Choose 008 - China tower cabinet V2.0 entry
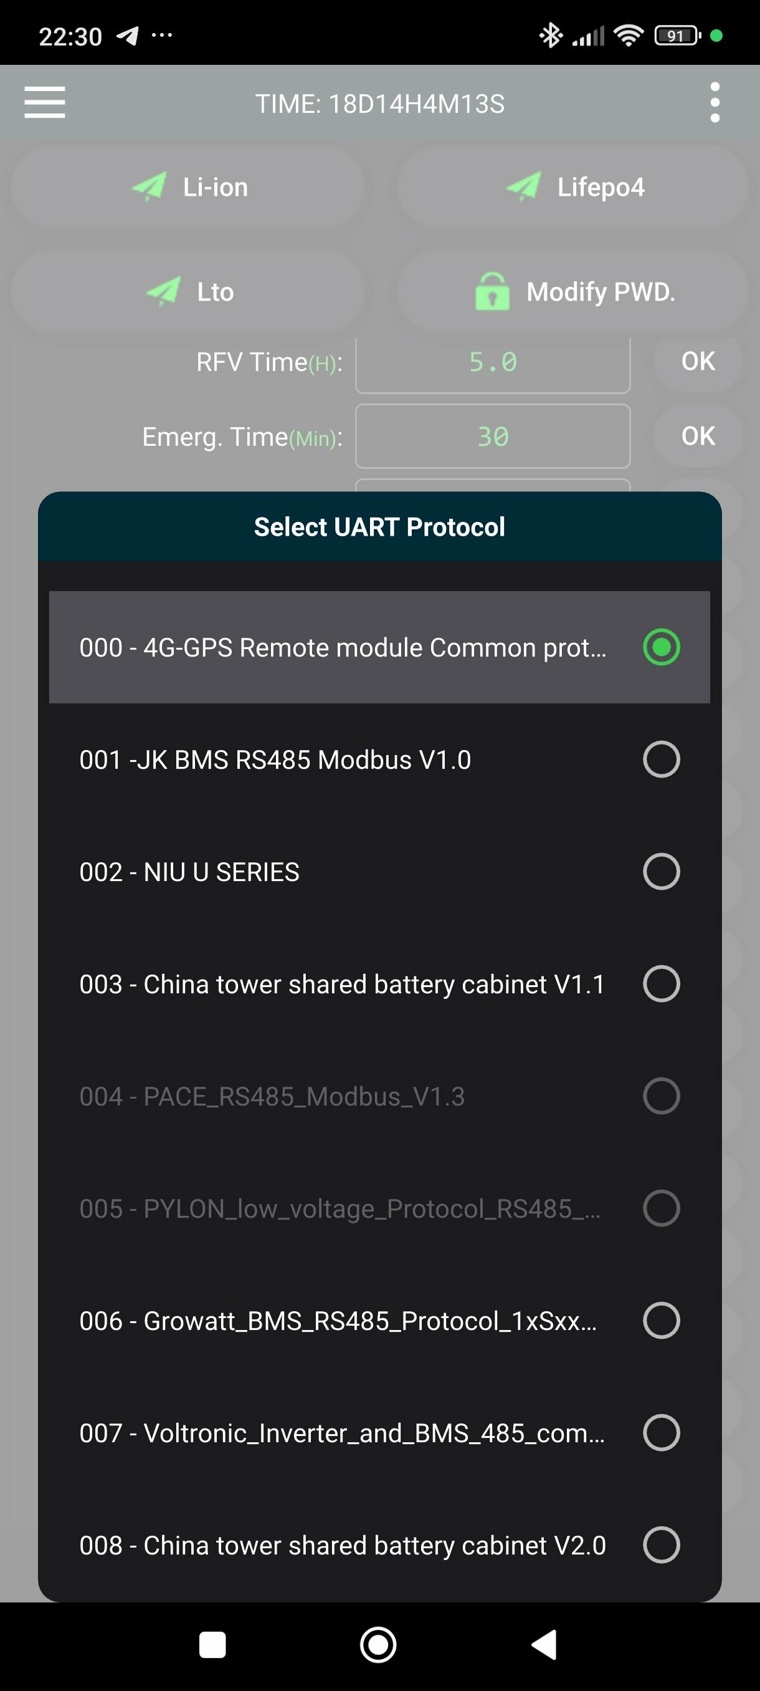Image resolution: width=760 pixels, height=1691 pixels. [379, 1545]
